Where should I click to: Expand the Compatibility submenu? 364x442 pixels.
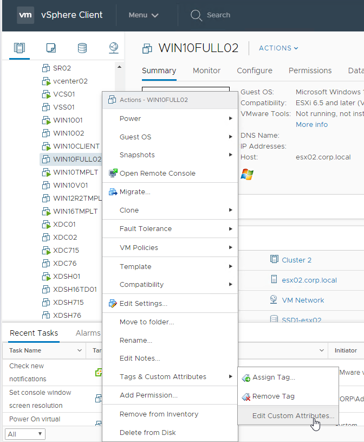[x=170, y=284]
